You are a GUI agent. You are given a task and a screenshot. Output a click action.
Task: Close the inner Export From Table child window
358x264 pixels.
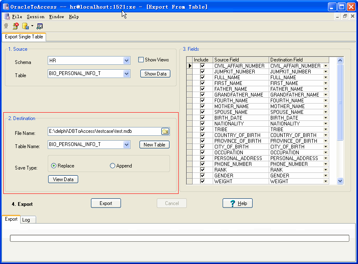coord(353,16)
